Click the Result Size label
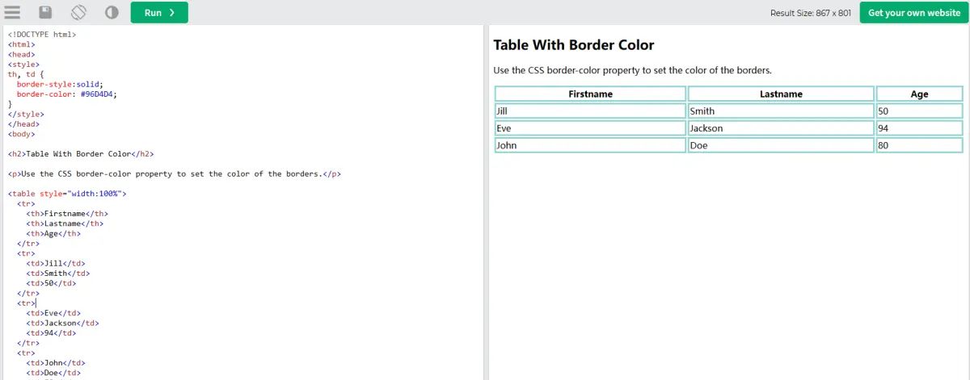 tap(810, 13)
